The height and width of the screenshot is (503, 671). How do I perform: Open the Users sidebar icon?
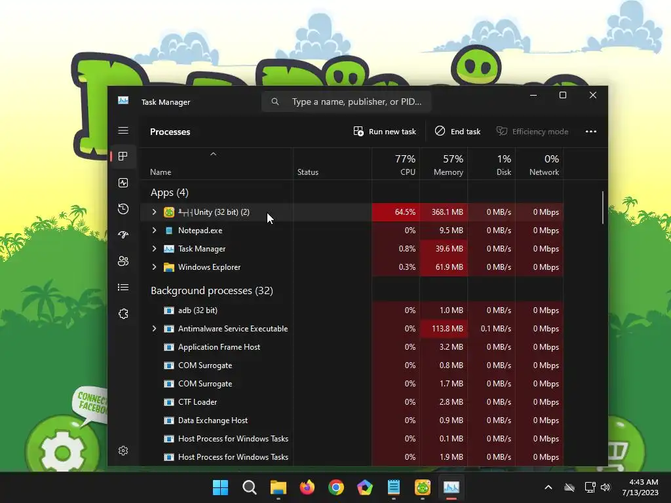click(123, 261)
